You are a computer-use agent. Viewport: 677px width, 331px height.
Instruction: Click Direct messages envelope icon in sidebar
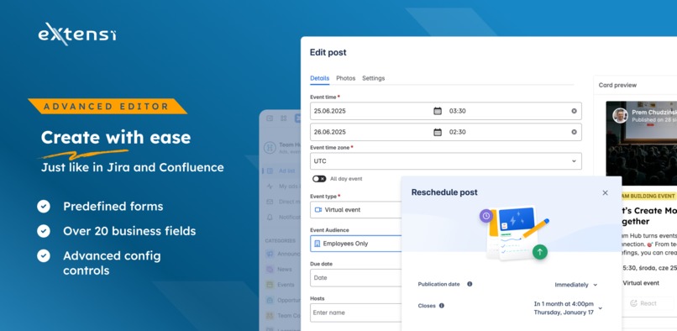pyautogui.click(x=270, y=202)
